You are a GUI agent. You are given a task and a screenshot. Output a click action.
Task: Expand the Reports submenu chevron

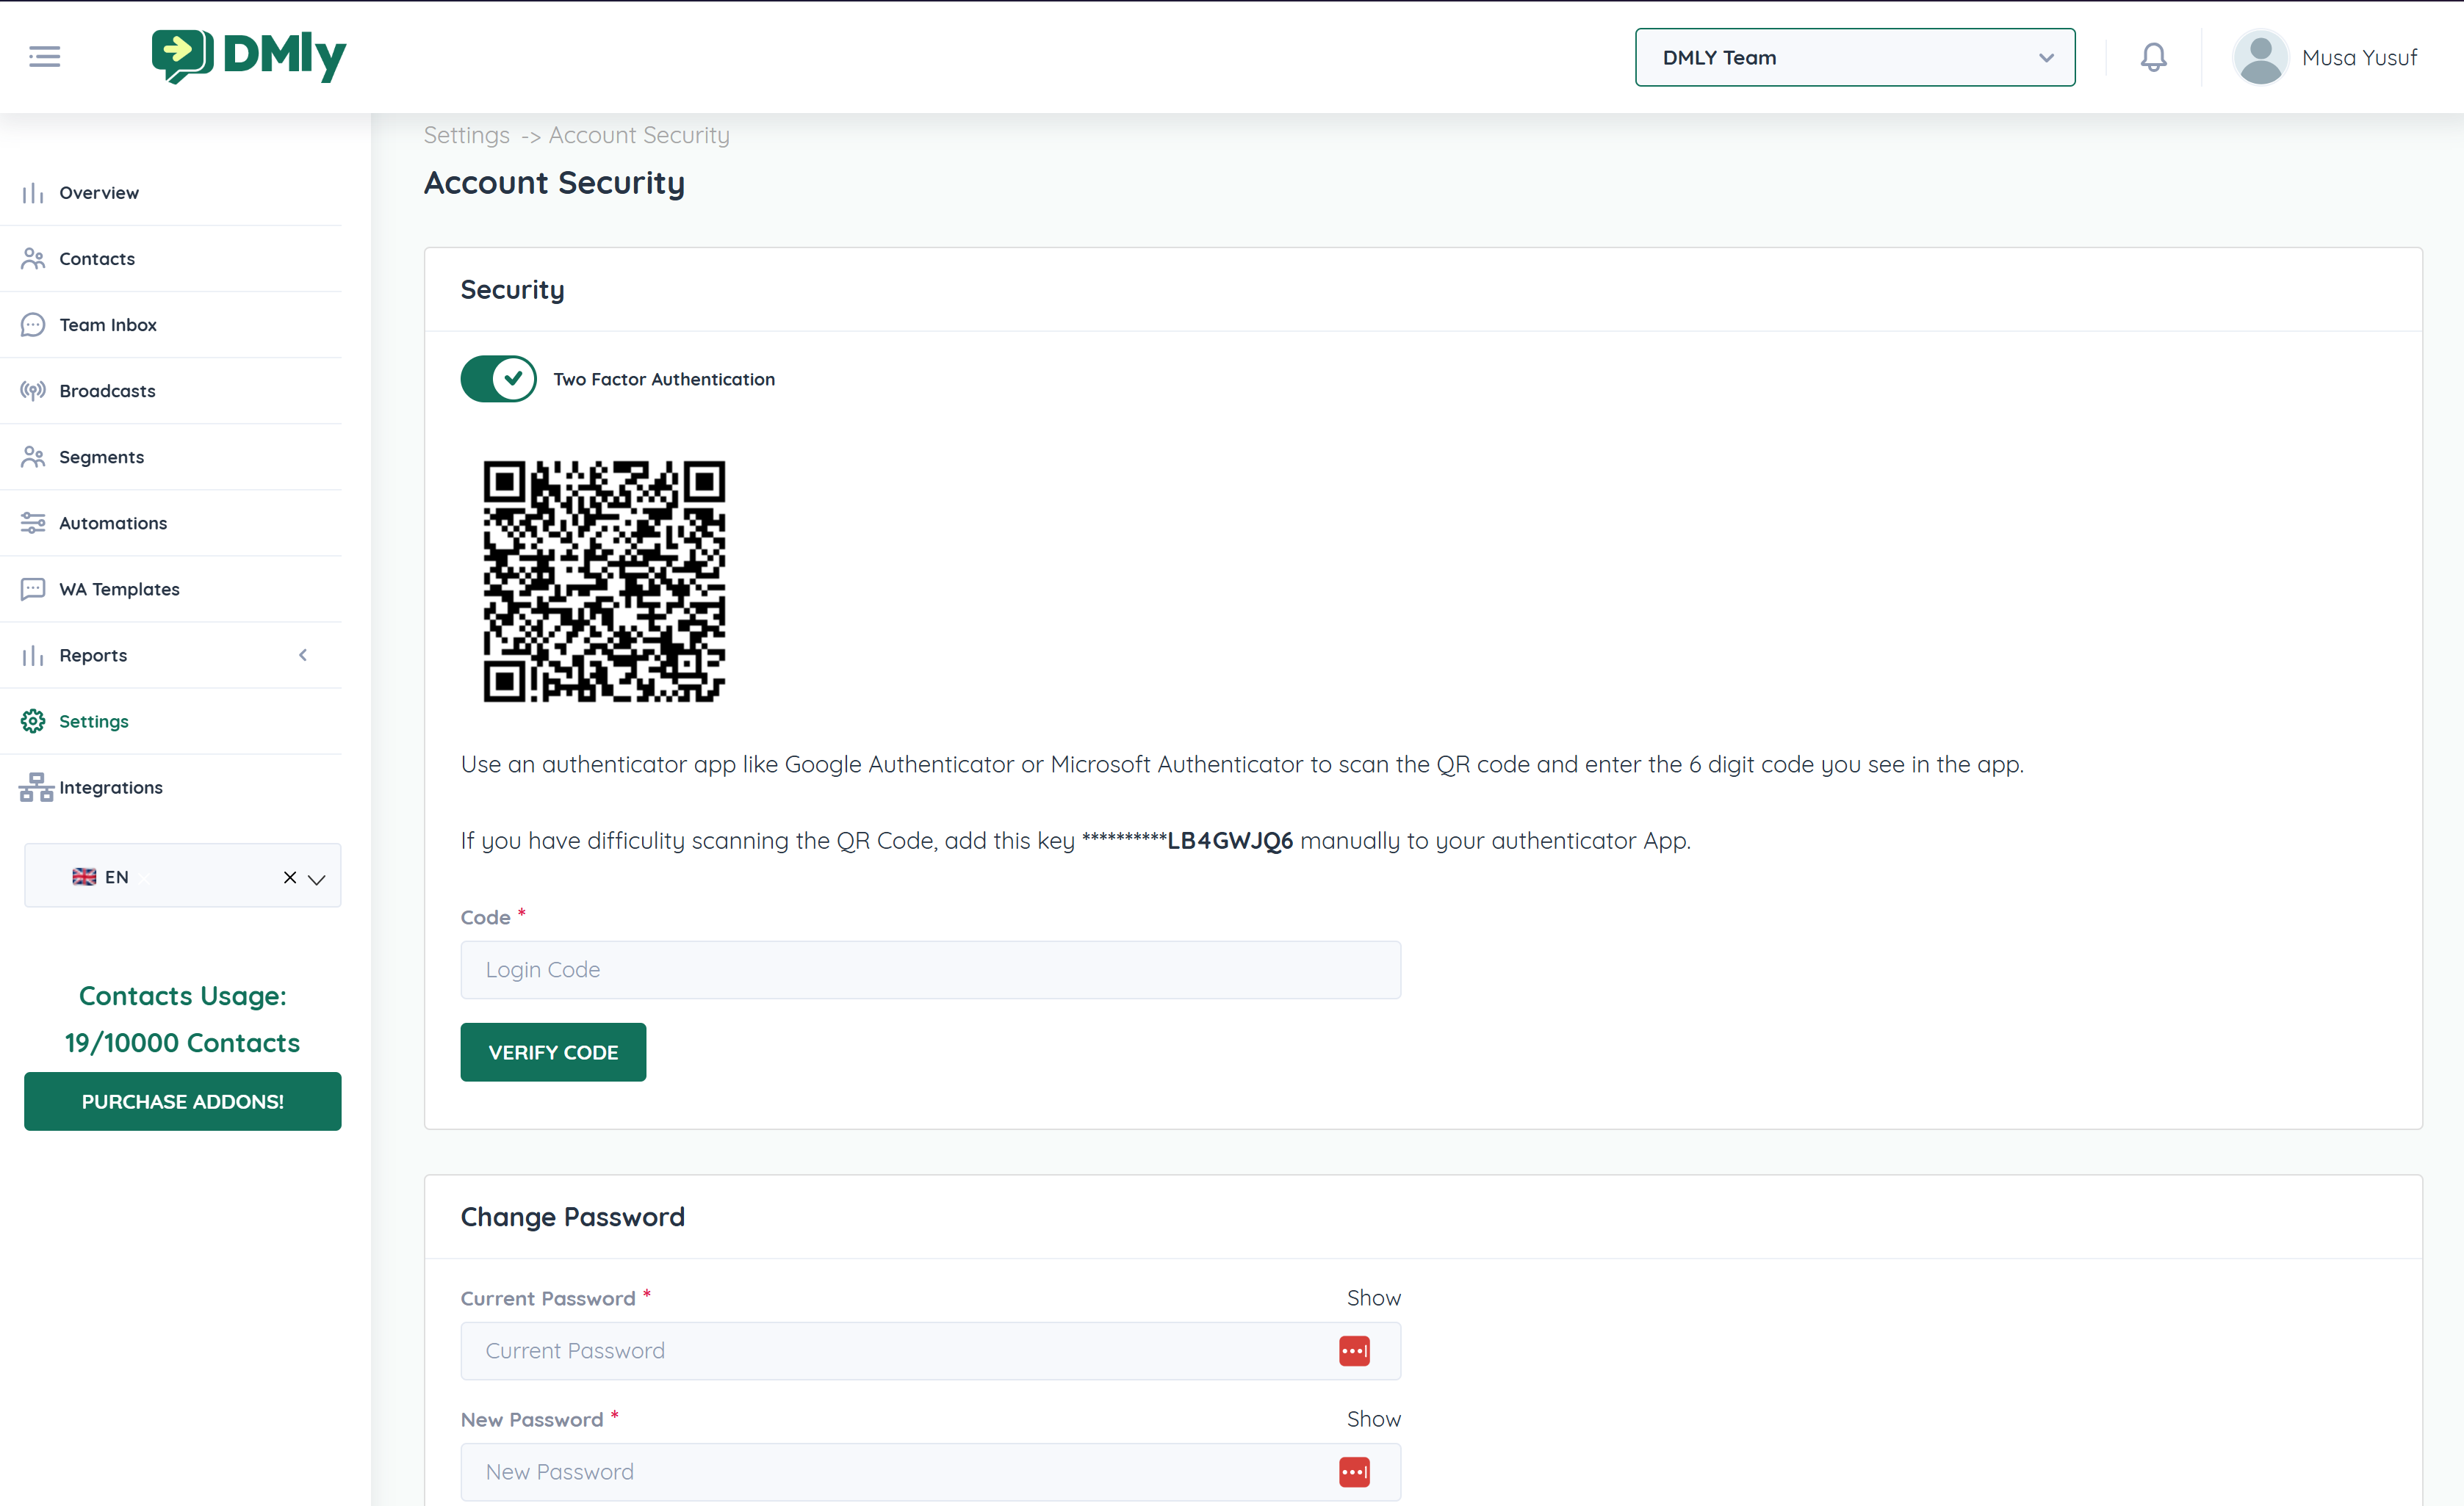[x=303, y=654]
